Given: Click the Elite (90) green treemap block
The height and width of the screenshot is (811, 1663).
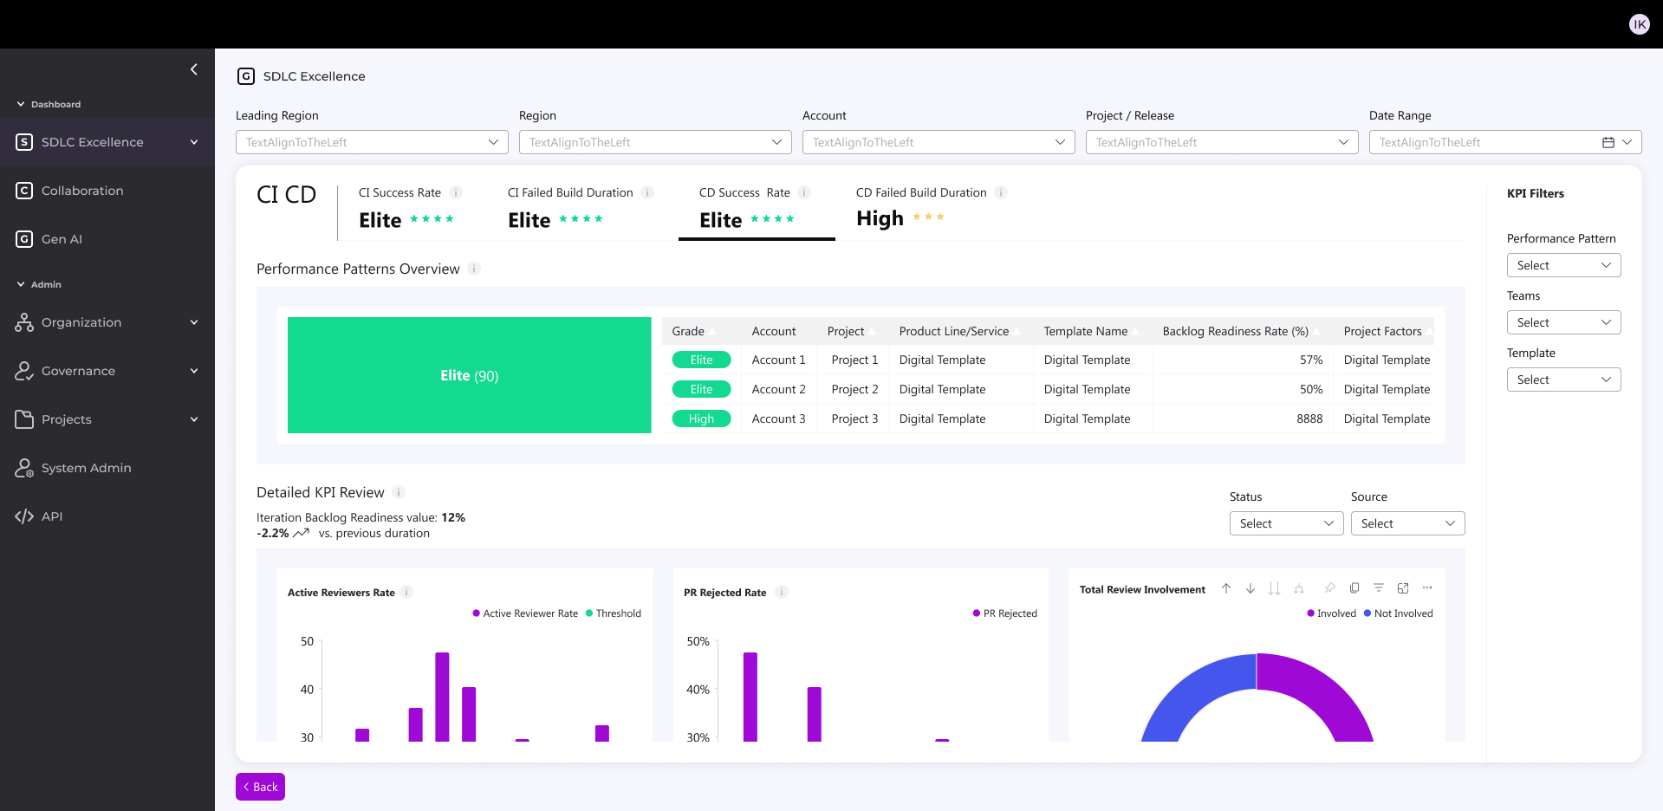Looking at the screenshot, I should (x=469, y=375).
